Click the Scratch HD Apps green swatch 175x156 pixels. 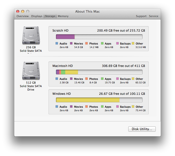tap(102, 43)
